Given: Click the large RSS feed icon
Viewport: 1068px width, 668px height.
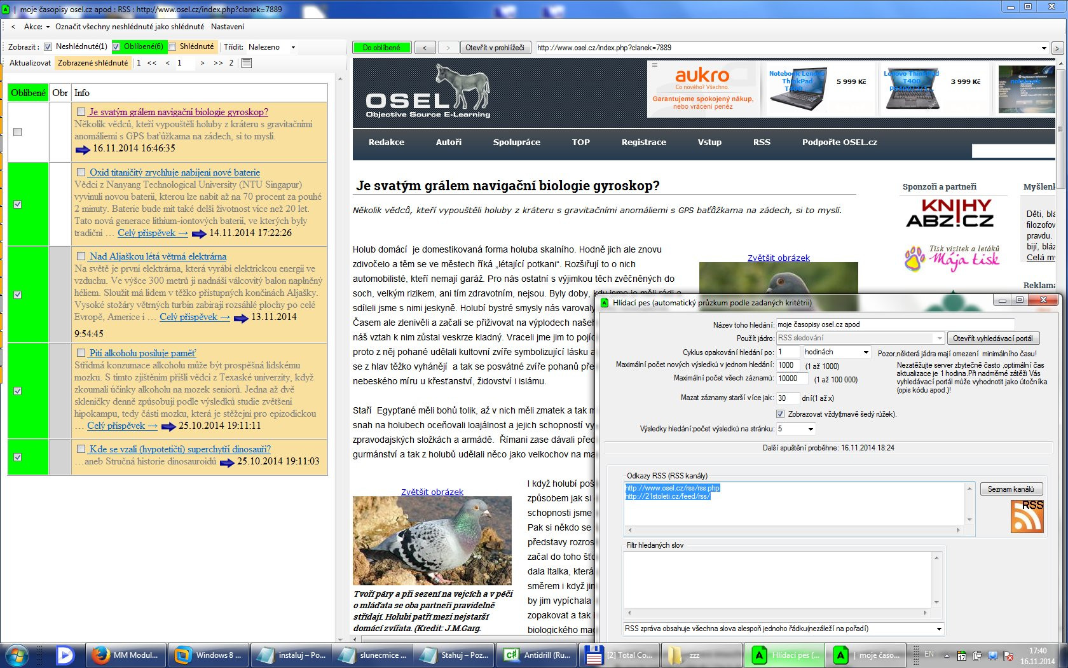Looking at the screenshot, I should click(x=1027, y=516).
